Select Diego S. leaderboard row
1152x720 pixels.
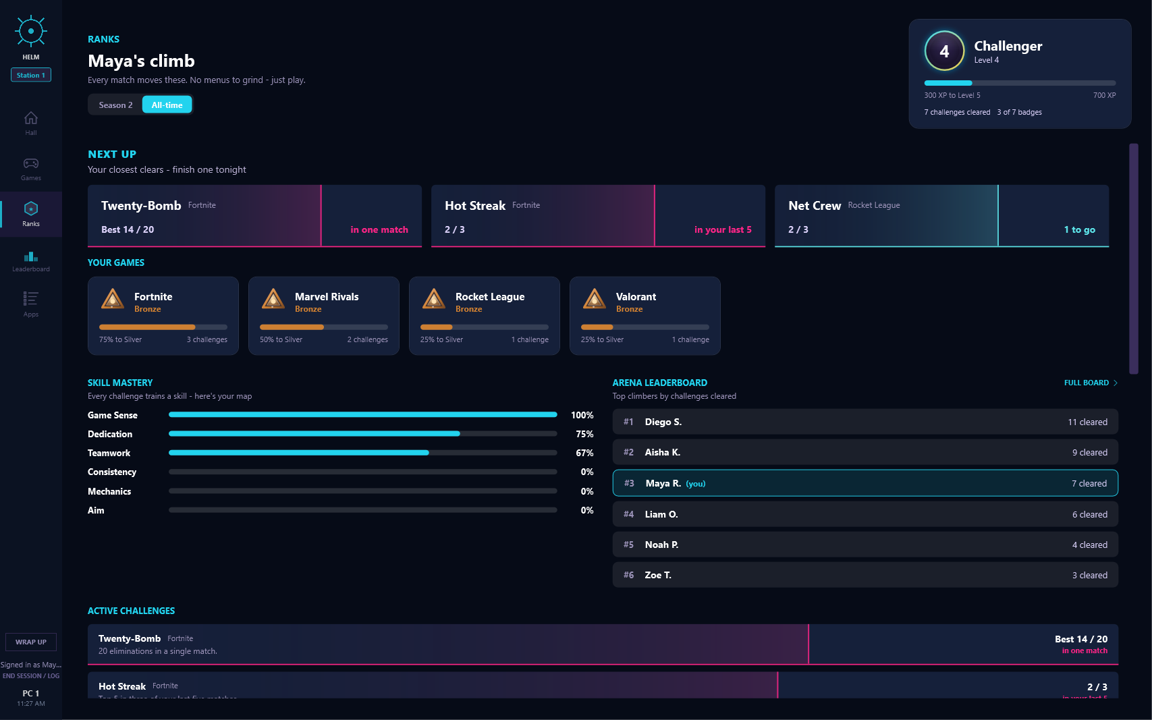pos(865,422)
